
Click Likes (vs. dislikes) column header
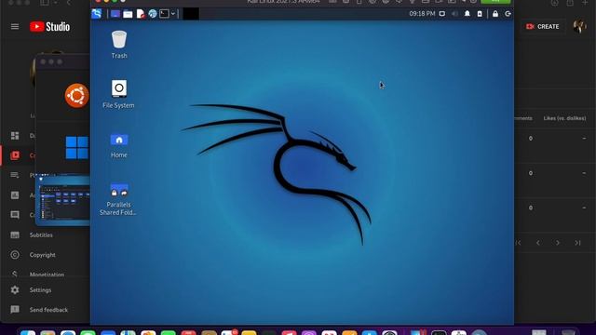(564, 118)
